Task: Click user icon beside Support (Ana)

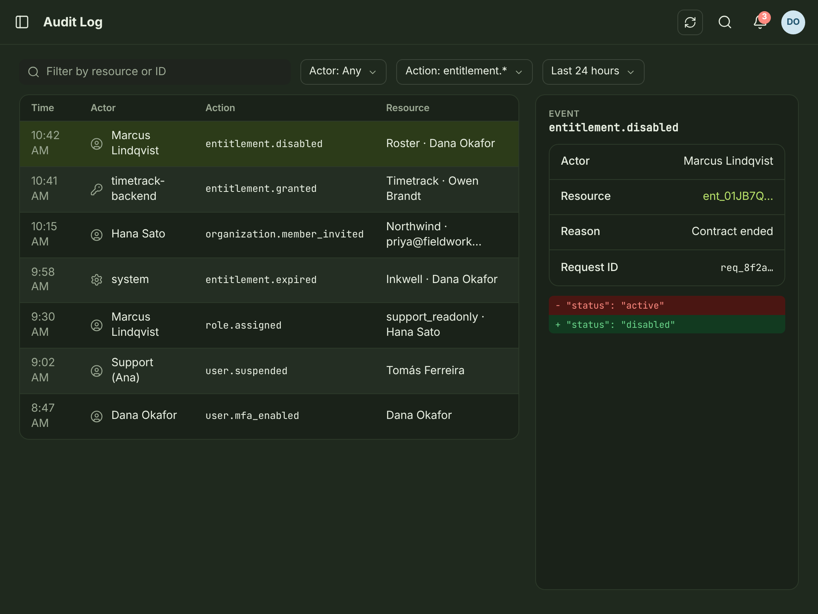Action: click(x=97, y=371)
